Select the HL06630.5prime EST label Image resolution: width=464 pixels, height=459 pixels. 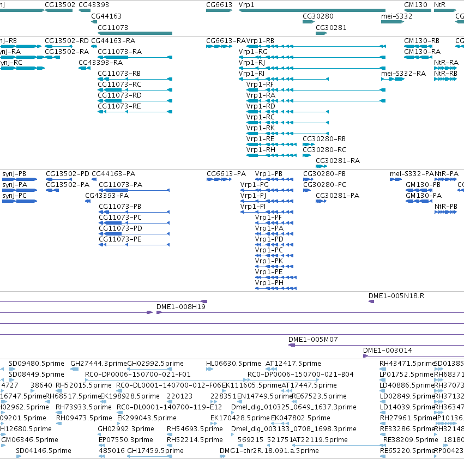233,364
